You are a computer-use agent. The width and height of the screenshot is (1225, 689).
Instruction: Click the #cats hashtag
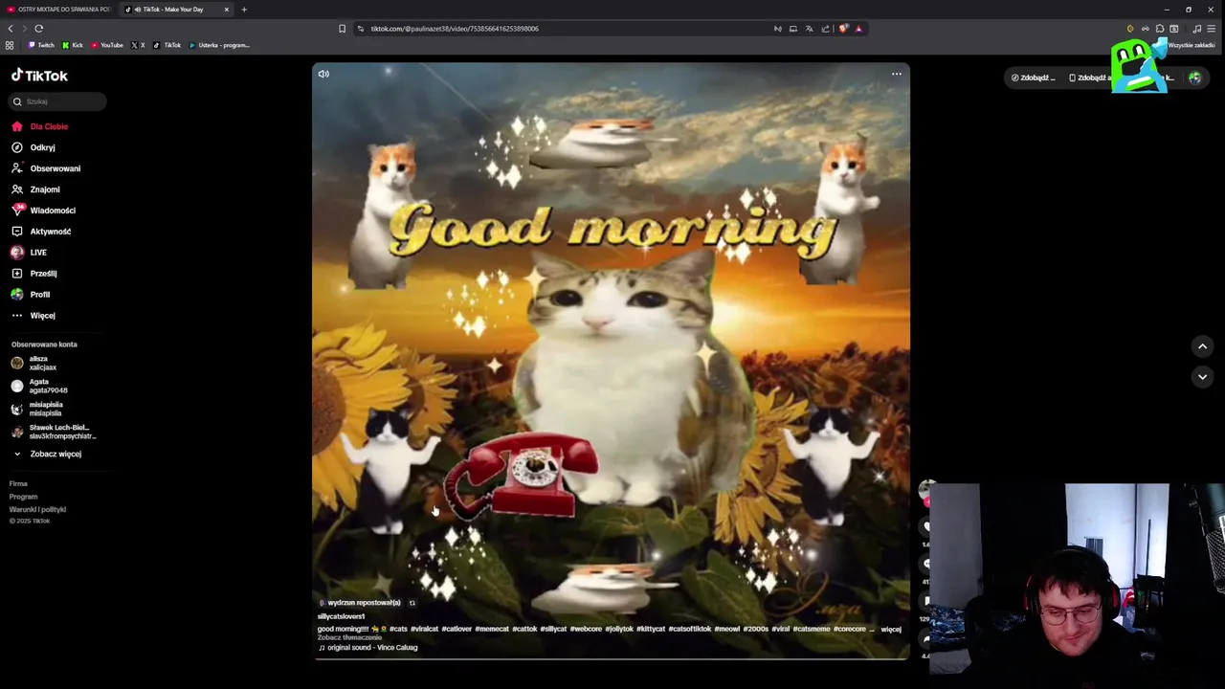pyautogui.click(x=398, y=629)
